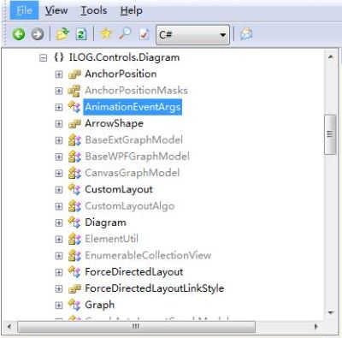Expand the AnchorPosition node
This screenshot has width=342, height=338.
(x=59, y=74)
